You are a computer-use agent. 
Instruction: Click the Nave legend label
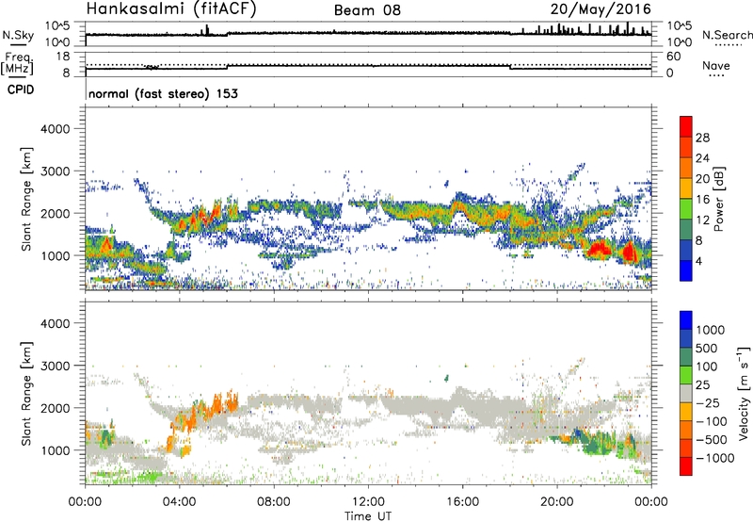716,65
